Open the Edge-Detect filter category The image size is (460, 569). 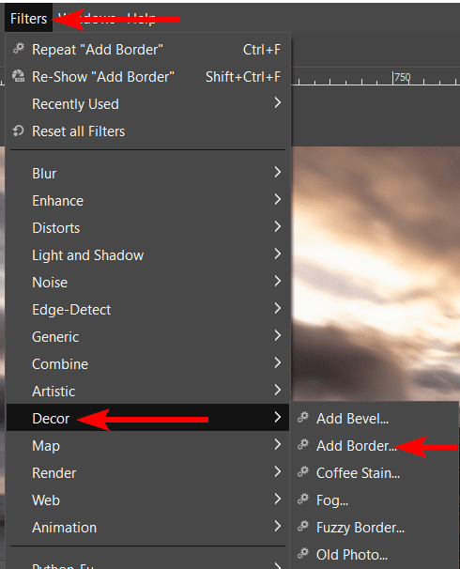pos(147,309)
